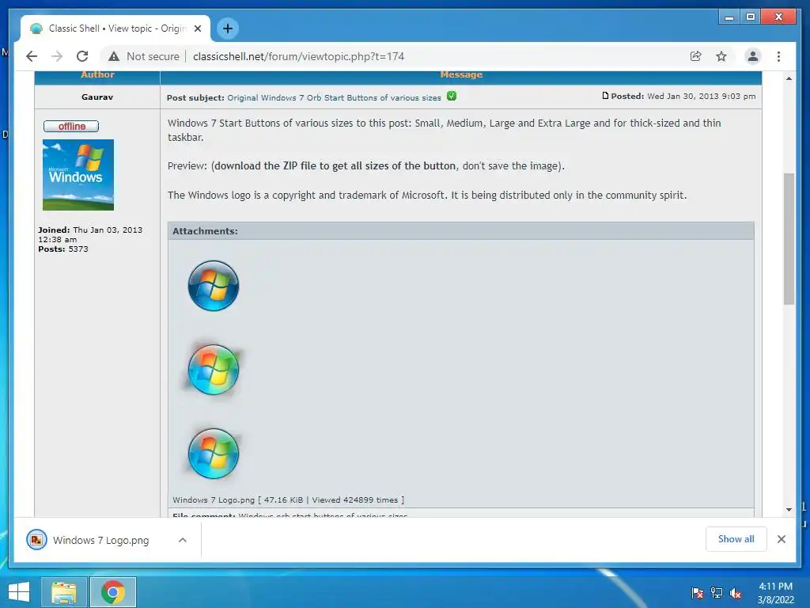
Task: Open the network icon in system tray
Action: (x=717, y=593)
